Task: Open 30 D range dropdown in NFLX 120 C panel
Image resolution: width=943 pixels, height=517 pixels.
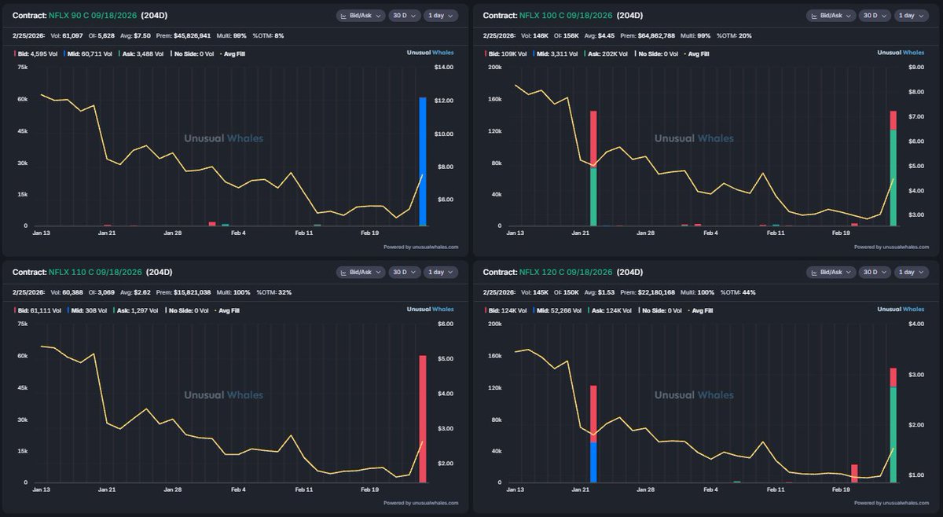Action: tap(875, 272)
